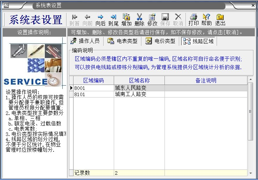Go to previous record (向前)
Screen dimensions: 258x180
(x=88, y=20)
